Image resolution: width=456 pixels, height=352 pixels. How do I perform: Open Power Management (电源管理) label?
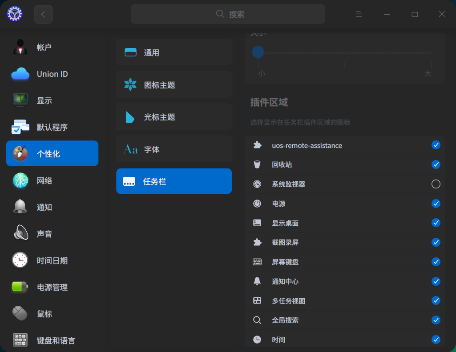point(52,287)
